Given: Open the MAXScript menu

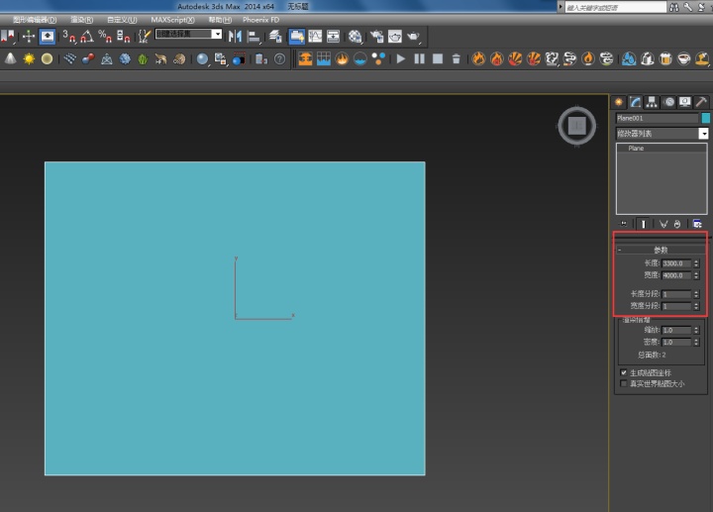Looking at the screenshot, I should click(x=172, y=20).
